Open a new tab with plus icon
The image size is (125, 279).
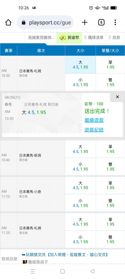point(85,22)
